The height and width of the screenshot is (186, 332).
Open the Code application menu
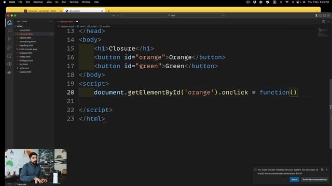[x=12, y=2]
